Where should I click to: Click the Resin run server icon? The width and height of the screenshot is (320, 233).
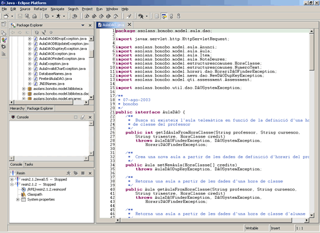click(69, 173)
